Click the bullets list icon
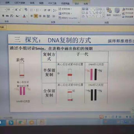This screenshot has width=134, height=134. coord(32,10)
